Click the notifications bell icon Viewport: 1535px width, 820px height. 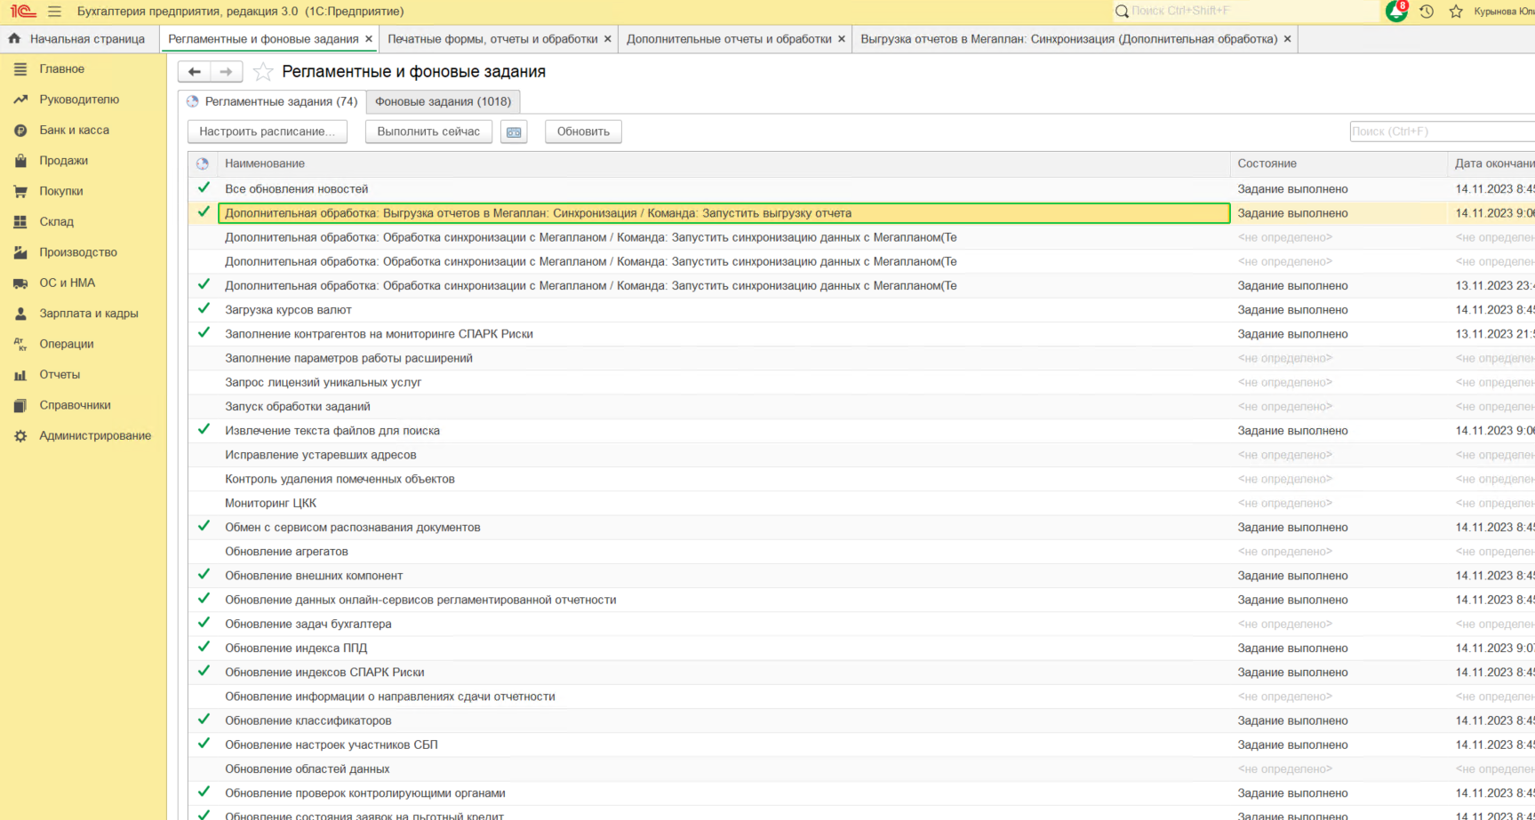pyautogui.click(x=1395, y=12)
